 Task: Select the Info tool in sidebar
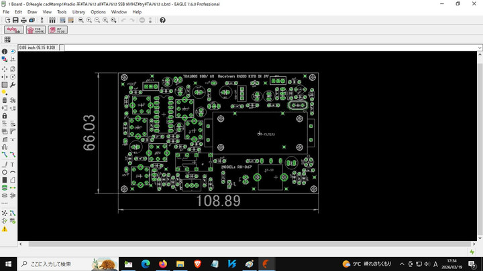tap(5, 52)
